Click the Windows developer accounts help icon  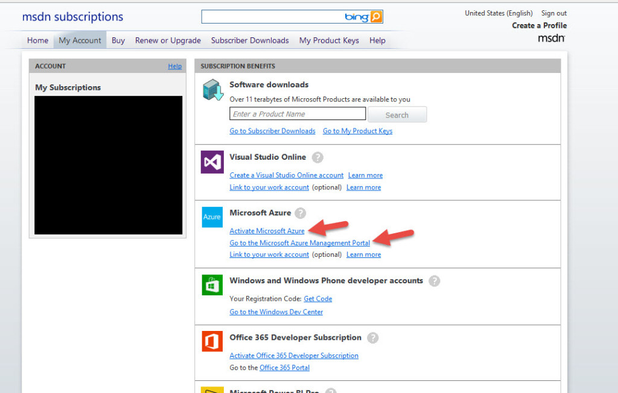[434, 281]
